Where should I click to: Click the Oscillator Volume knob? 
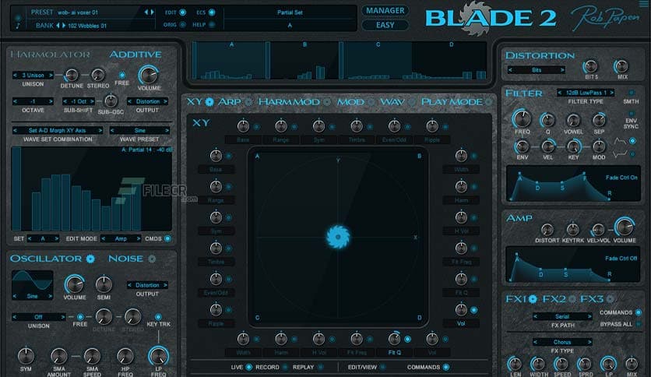74,284
